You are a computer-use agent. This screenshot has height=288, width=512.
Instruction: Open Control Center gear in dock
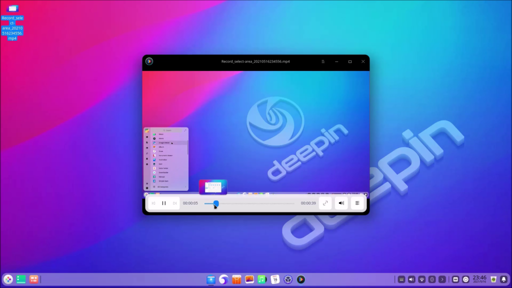tap(288, 279)
